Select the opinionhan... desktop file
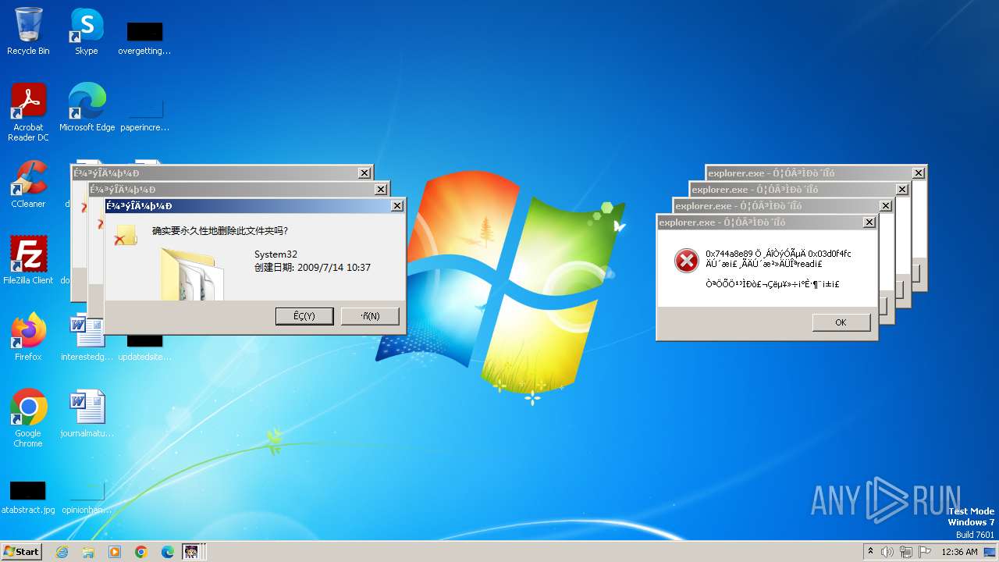999x562 pixels. point(87,497)
